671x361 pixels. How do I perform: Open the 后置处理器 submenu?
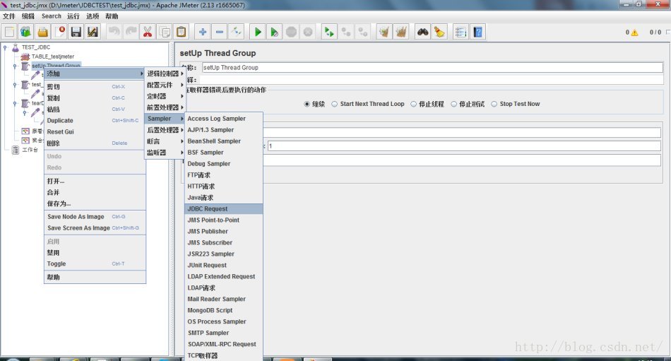pyautogui.click(x=165, y=130)
